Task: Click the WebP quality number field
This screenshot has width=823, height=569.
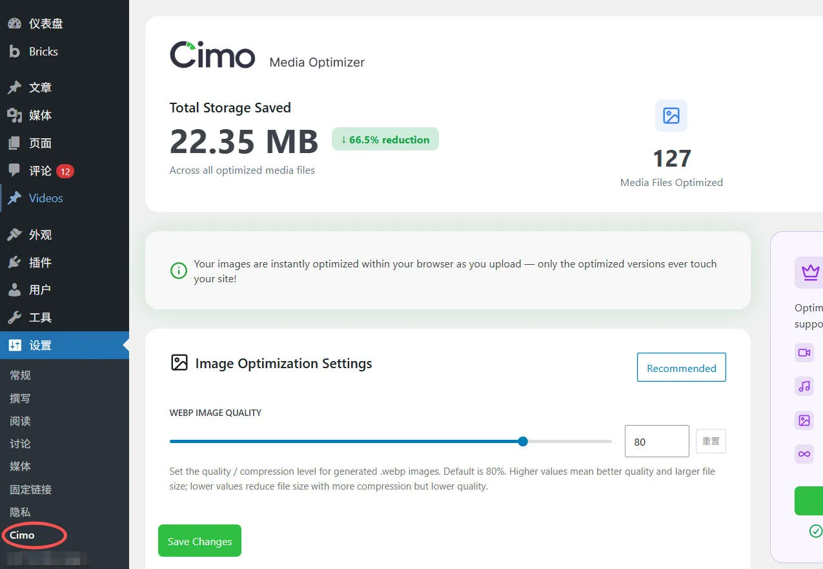Action: [656, 442]
